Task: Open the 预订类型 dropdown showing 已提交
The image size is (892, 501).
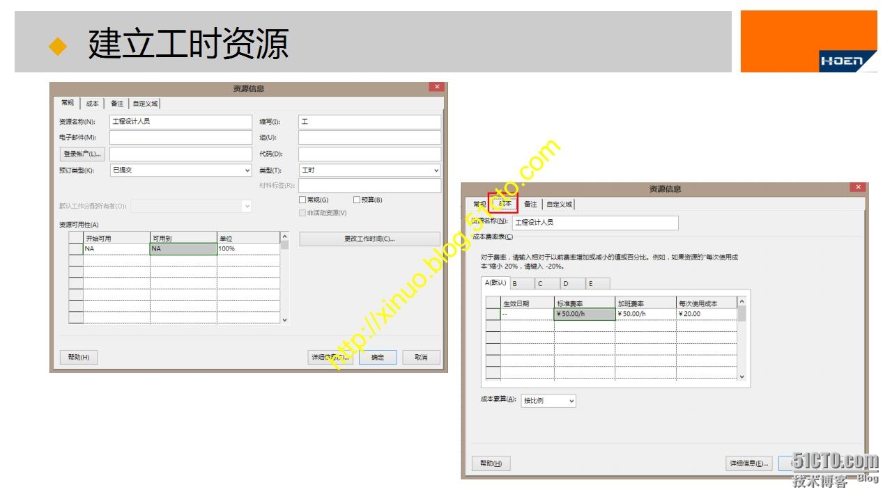Action: (180, 170)
